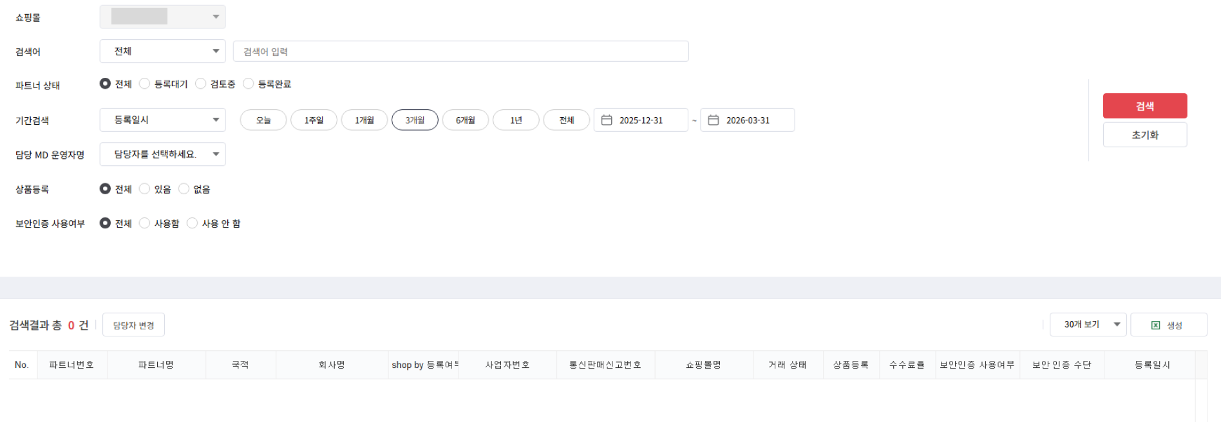Click the 상품등록 column header

click(x=851, y=365)
